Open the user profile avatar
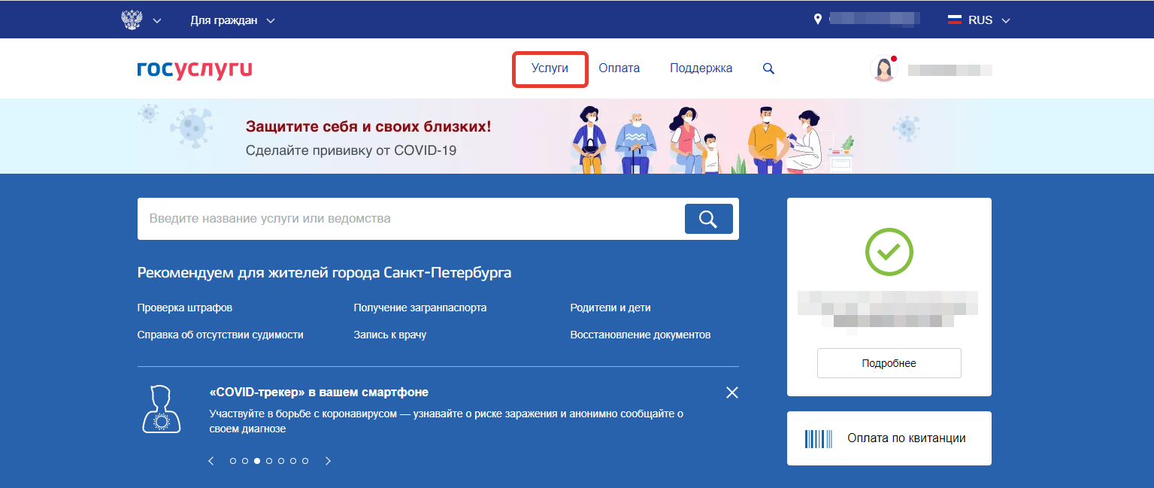Viewport: 1154px width, 488px height. click(883, 69)
